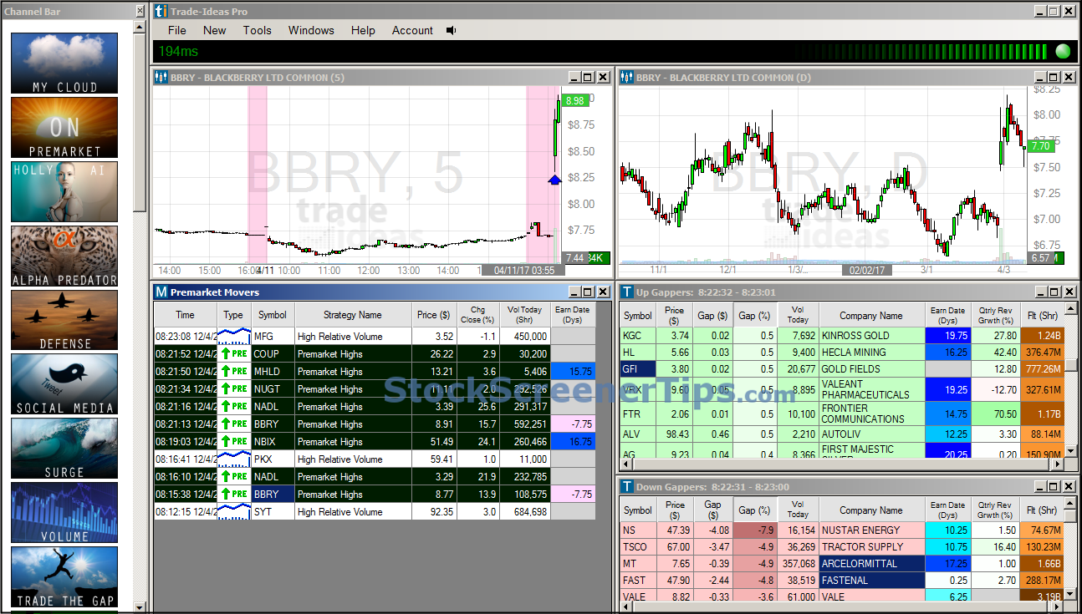Click the Trade-Ideas Pro title bar logo
This screenshot has height=614, width=1082.
(161, 12)
